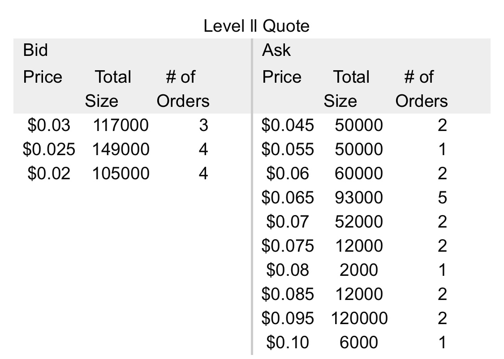Select the Bid section header
Image resolution: width=504 pixels, height=359 pixels.
coord(35,50)
